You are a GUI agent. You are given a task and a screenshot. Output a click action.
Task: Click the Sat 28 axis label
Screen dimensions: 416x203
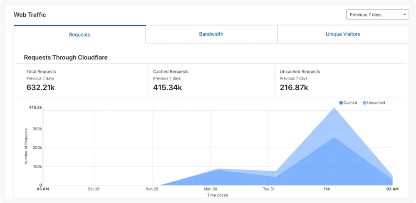point(94,189)
